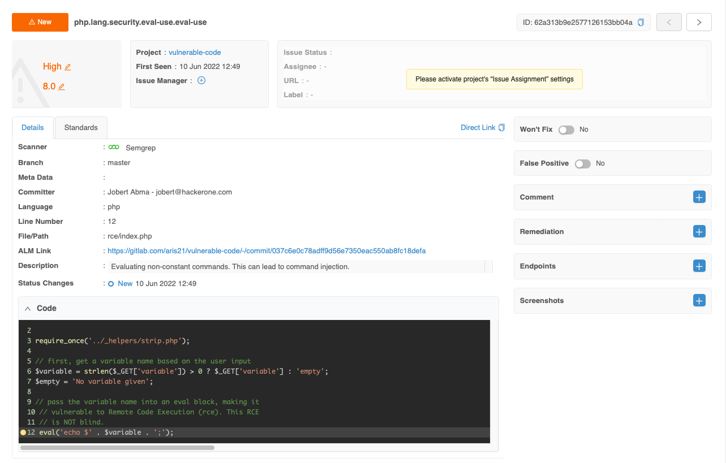Add a new Comment

(699, 197)
